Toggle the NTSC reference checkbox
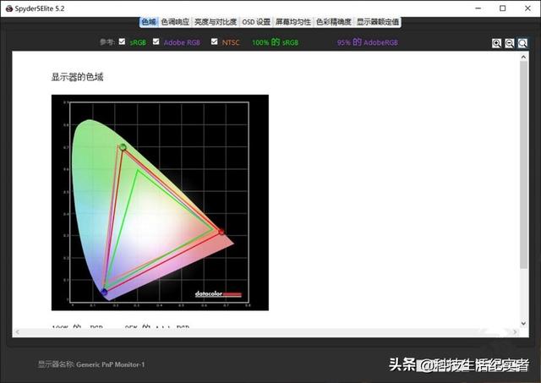 [x=214, y=41]
